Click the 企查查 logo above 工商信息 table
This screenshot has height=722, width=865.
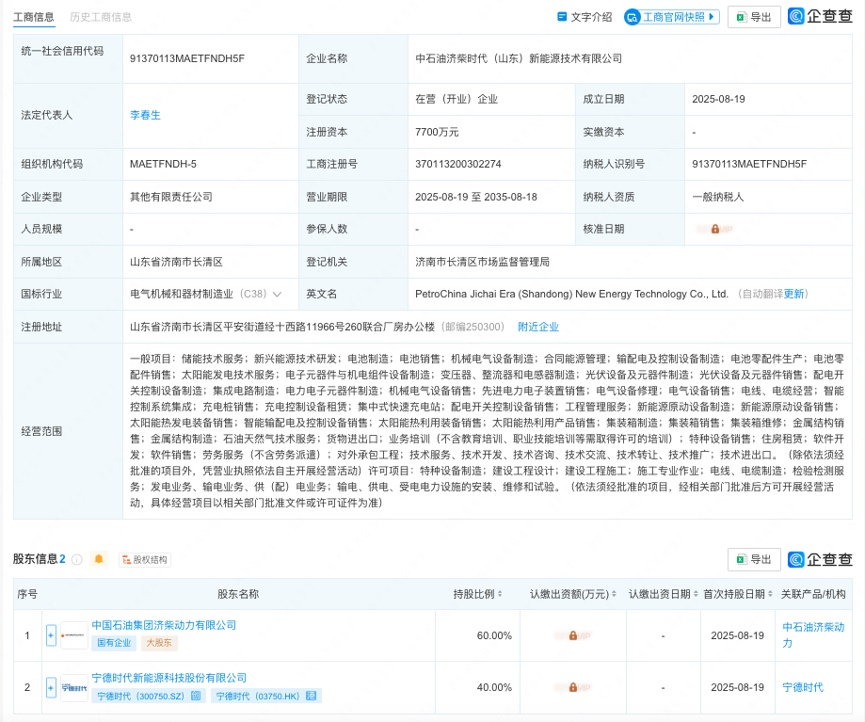tap(820, 17)
